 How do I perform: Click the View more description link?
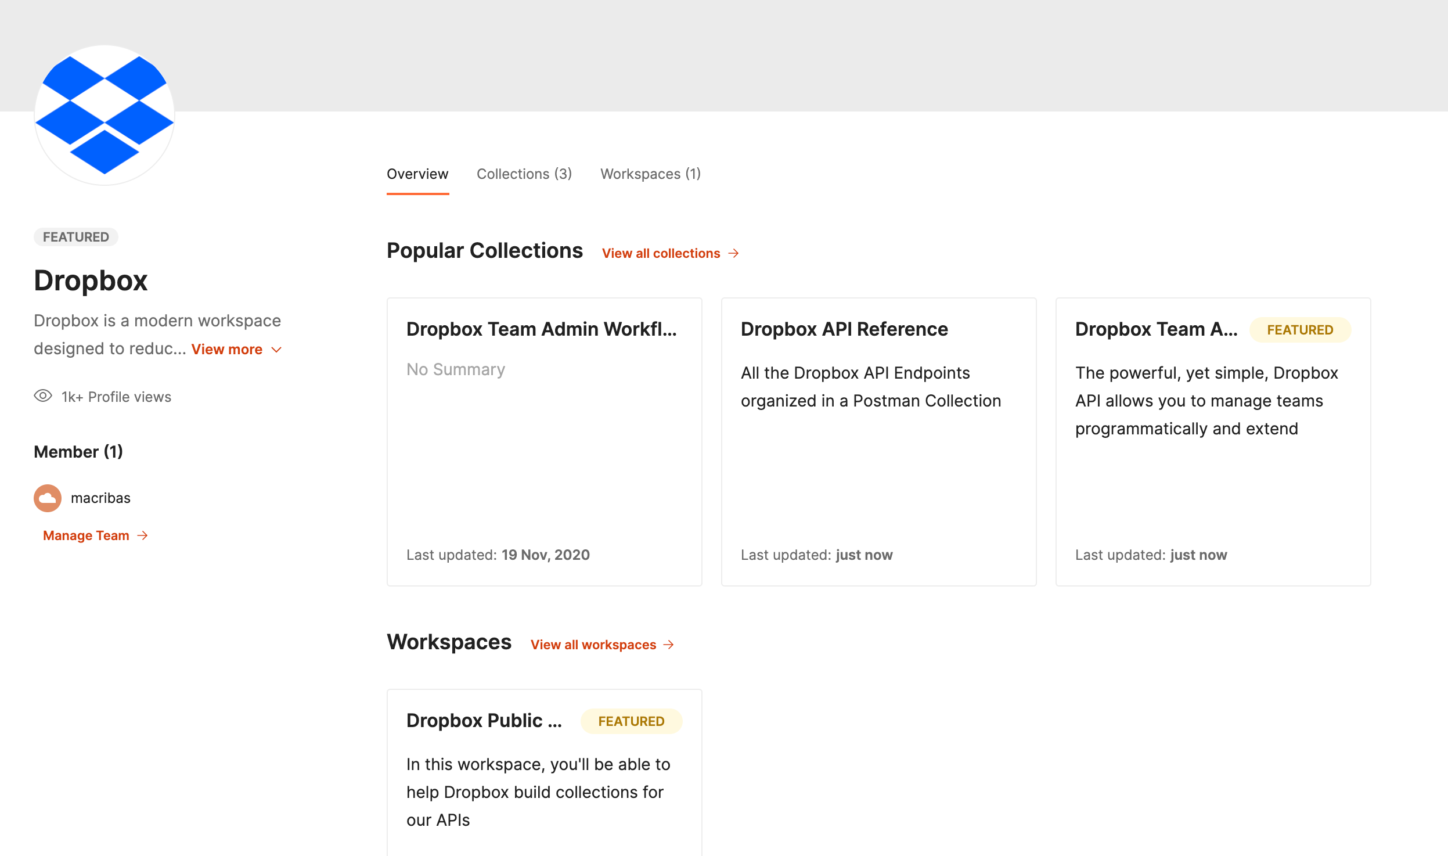227,350
